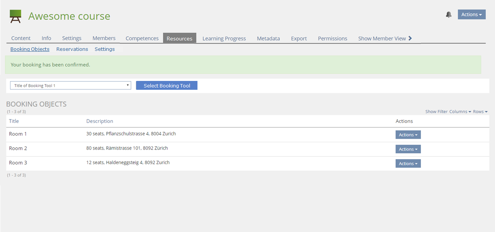Viewport: 495px width, 232px height.
Task: Open the Actions dropdown for Room 2
Action: tap(408, 149)
